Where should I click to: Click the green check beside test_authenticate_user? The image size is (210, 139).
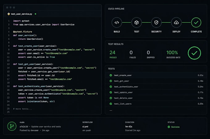[x=111, y=87]
